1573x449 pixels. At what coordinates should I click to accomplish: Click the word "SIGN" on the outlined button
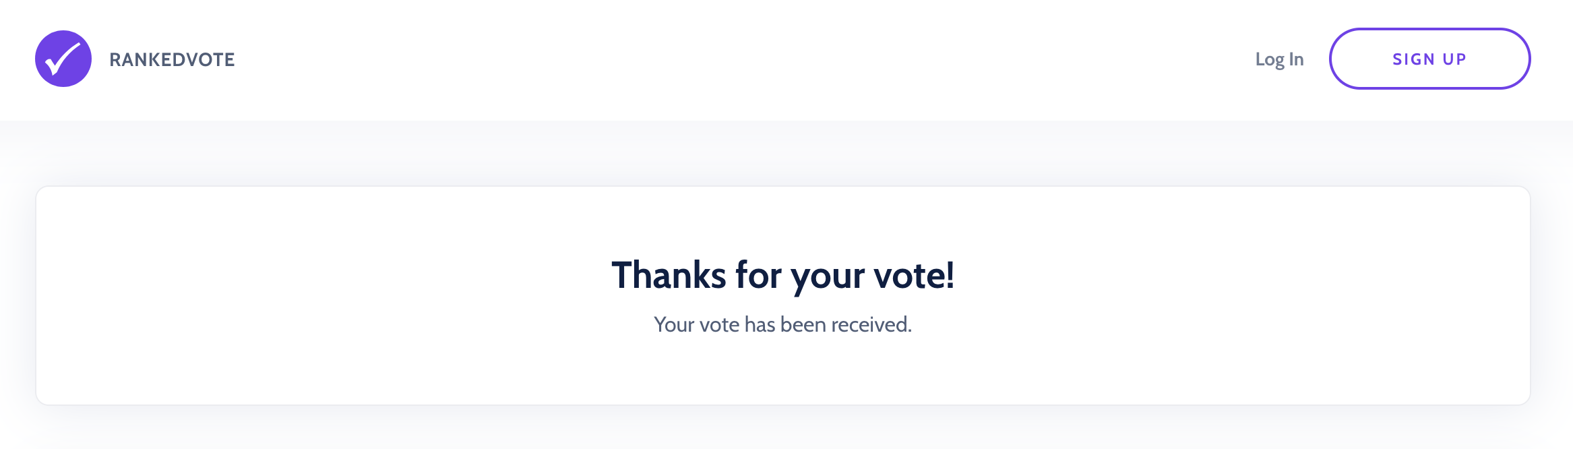pyautogui.click(x=1413, y=59)
